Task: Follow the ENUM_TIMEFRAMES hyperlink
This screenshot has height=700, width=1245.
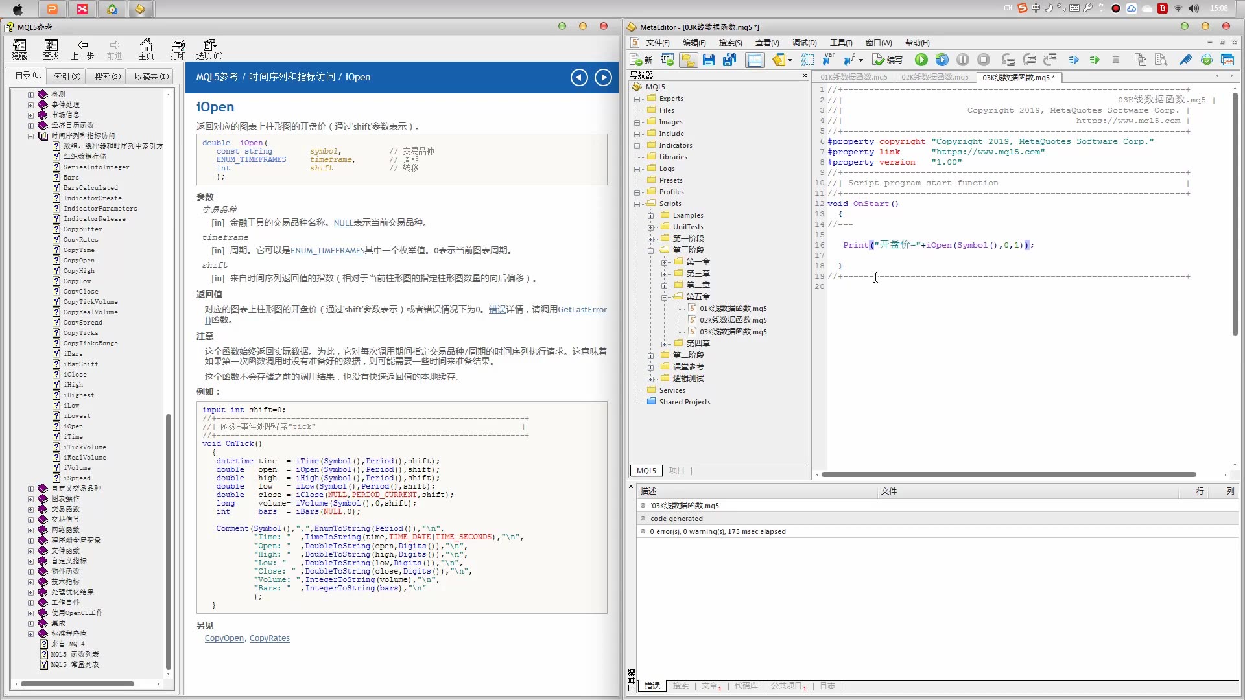Action: coord(327,251)
